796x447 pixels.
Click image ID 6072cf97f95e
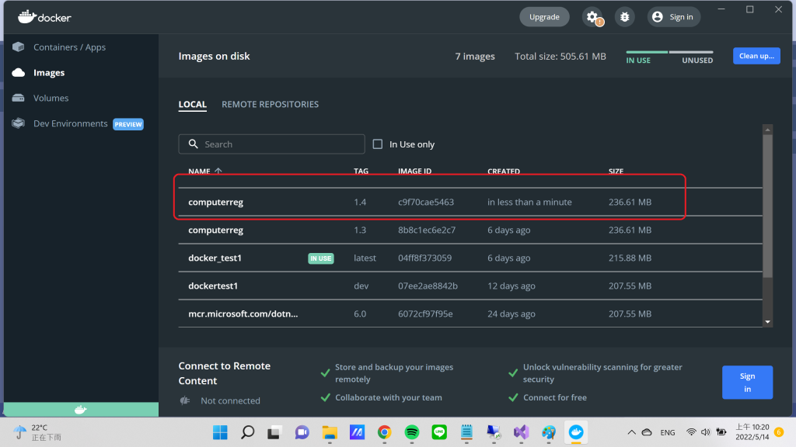[425, 314]
